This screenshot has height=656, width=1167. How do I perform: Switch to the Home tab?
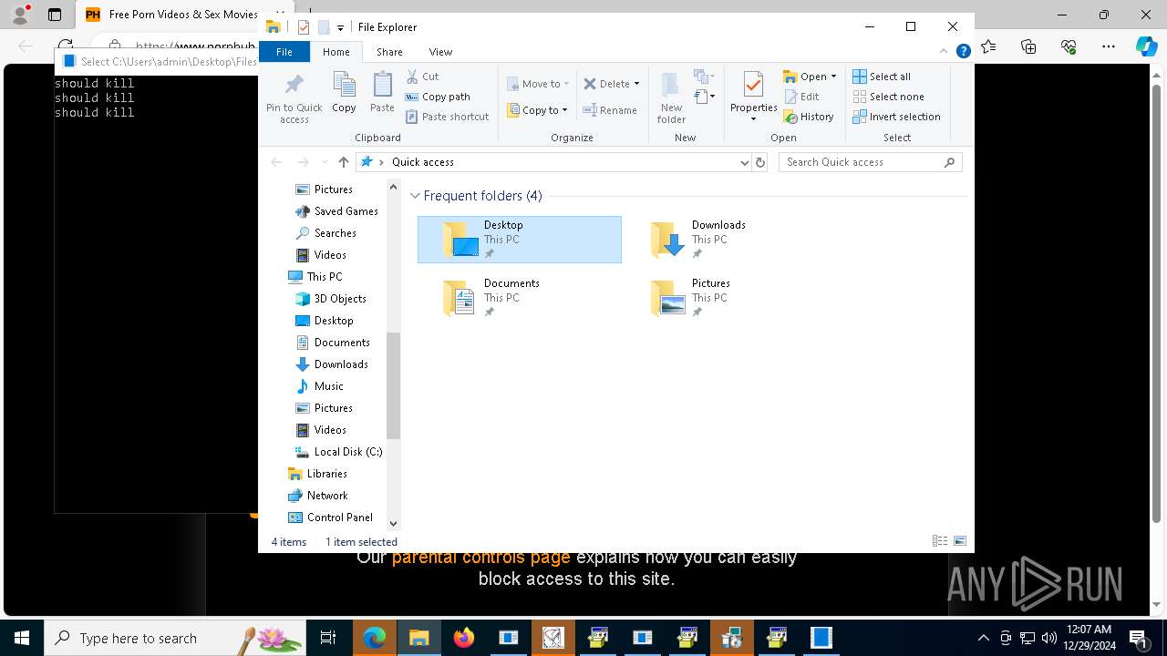coord(336,52)
